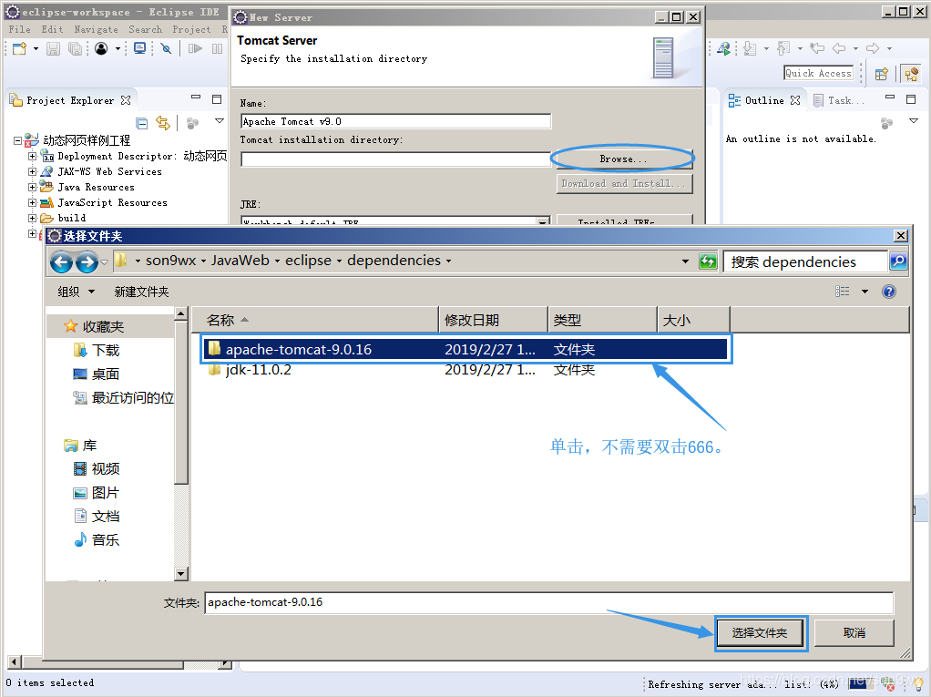Click the Quick Access field
Viewport: 931px width, 697px height.
pos(818,73)
